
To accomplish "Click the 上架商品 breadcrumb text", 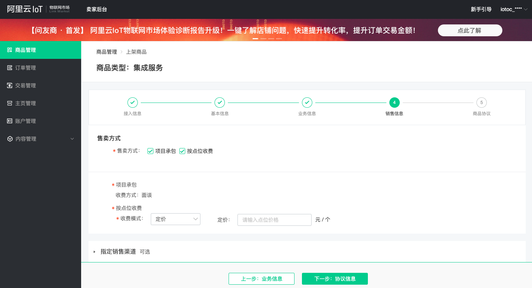I will 136,52.
